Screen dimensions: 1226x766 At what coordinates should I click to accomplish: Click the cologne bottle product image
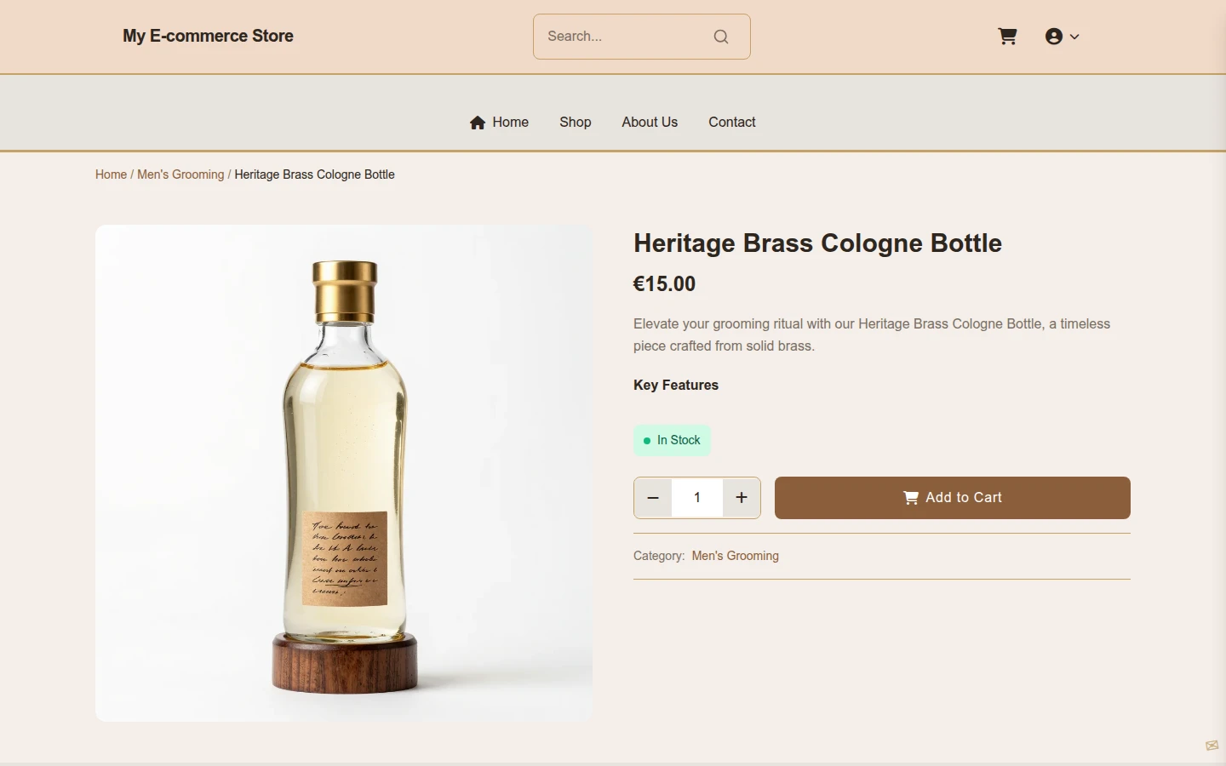pyautogui.click(x=344, y=473)
